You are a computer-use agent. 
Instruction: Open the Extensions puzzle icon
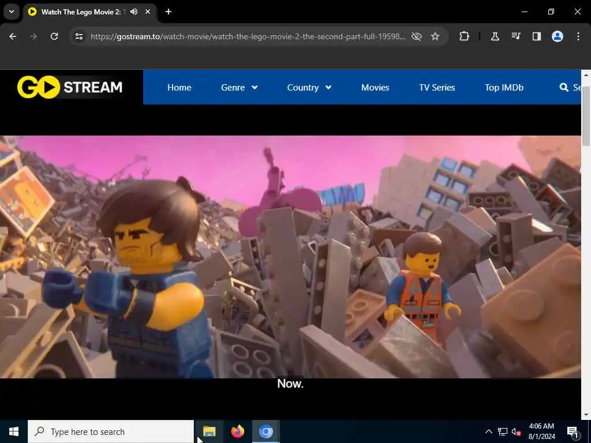coord(465,36)
